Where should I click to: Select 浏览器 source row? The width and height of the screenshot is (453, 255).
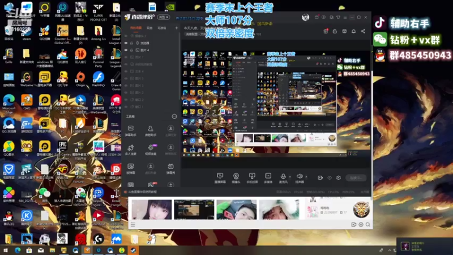[151, 43]
